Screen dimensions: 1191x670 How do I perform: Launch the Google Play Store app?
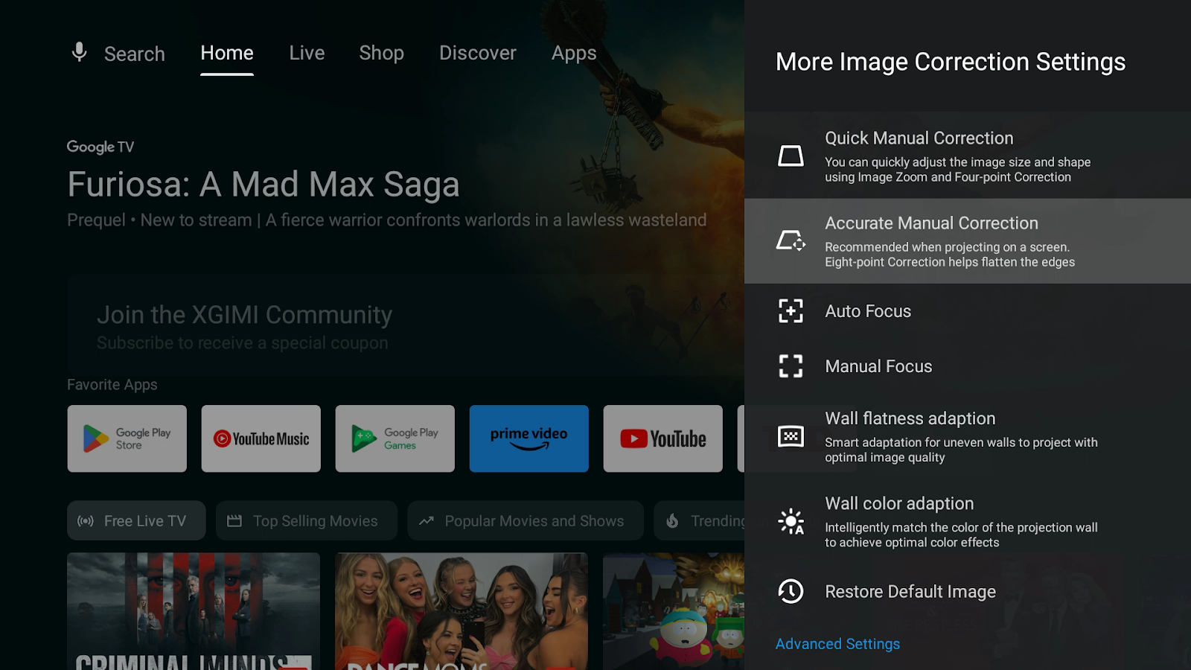coord(127,438)
